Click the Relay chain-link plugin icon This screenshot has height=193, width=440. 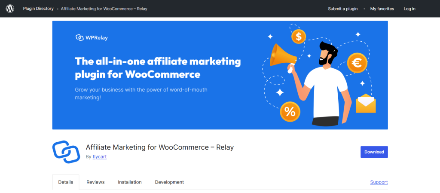[66, 152]
